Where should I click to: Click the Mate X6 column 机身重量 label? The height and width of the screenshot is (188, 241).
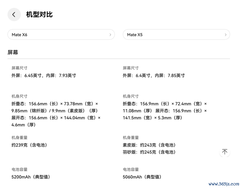tap(20, 138)
